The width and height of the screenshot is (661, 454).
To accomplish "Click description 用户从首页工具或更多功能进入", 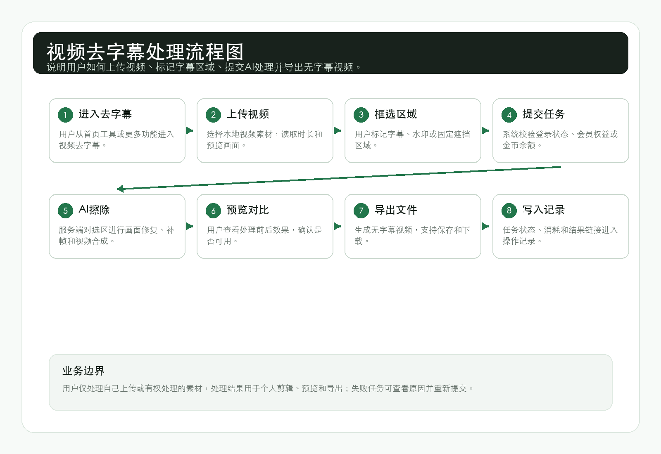I will [117, 140].
